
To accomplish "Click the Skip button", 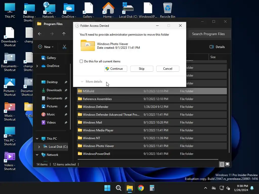I will [x=142, y=69].
